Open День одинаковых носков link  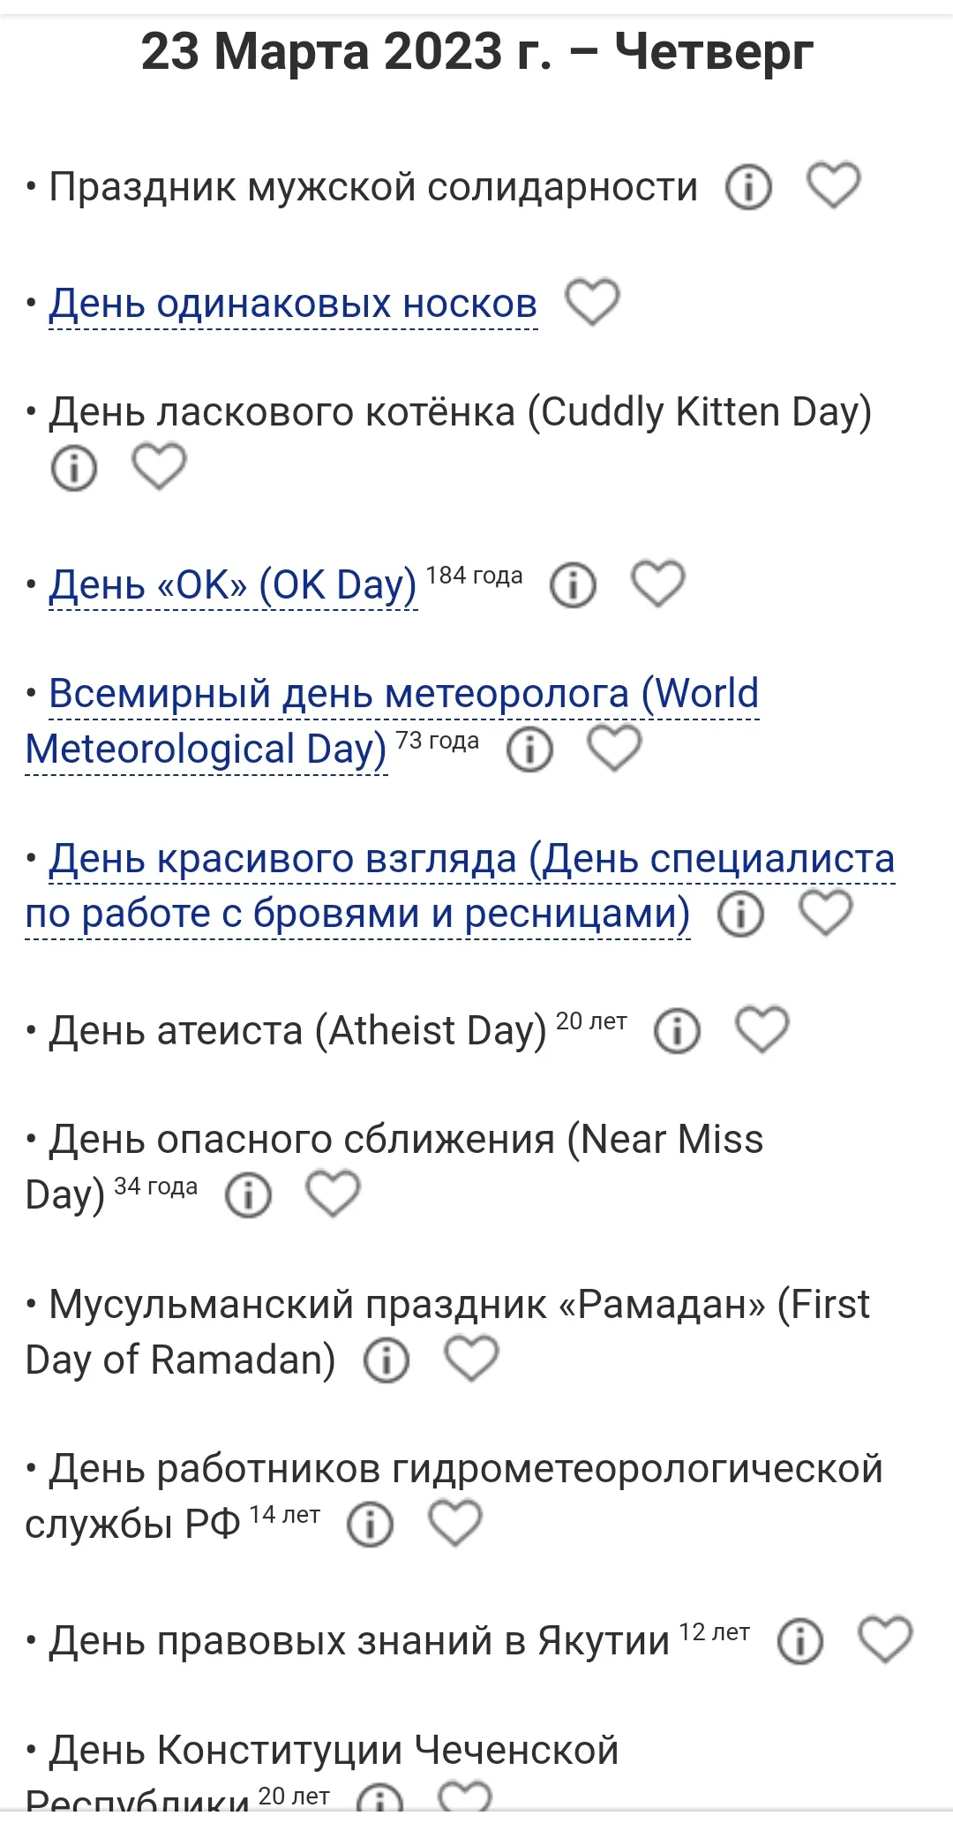[293, 304]
